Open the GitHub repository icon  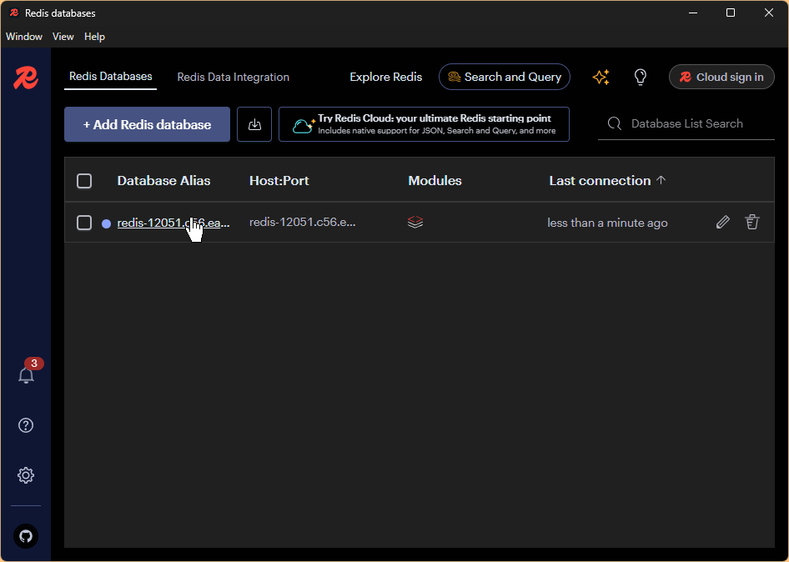click(26, 536)
